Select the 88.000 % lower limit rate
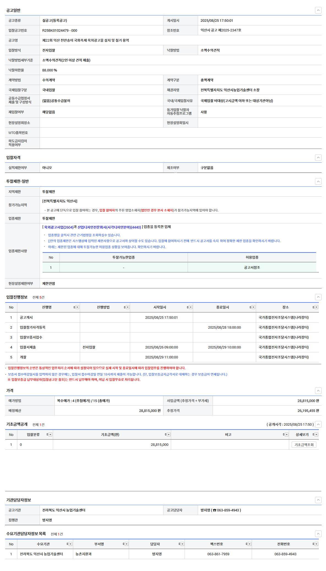Screen dimensions: 326x571 (50, 70)
